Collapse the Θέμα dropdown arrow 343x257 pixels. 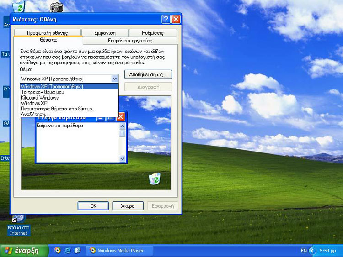click(x=115, y=79)
